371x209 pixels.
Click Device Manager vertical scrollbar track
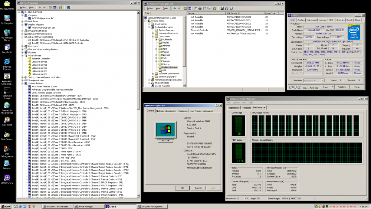(x=138, y=151)
